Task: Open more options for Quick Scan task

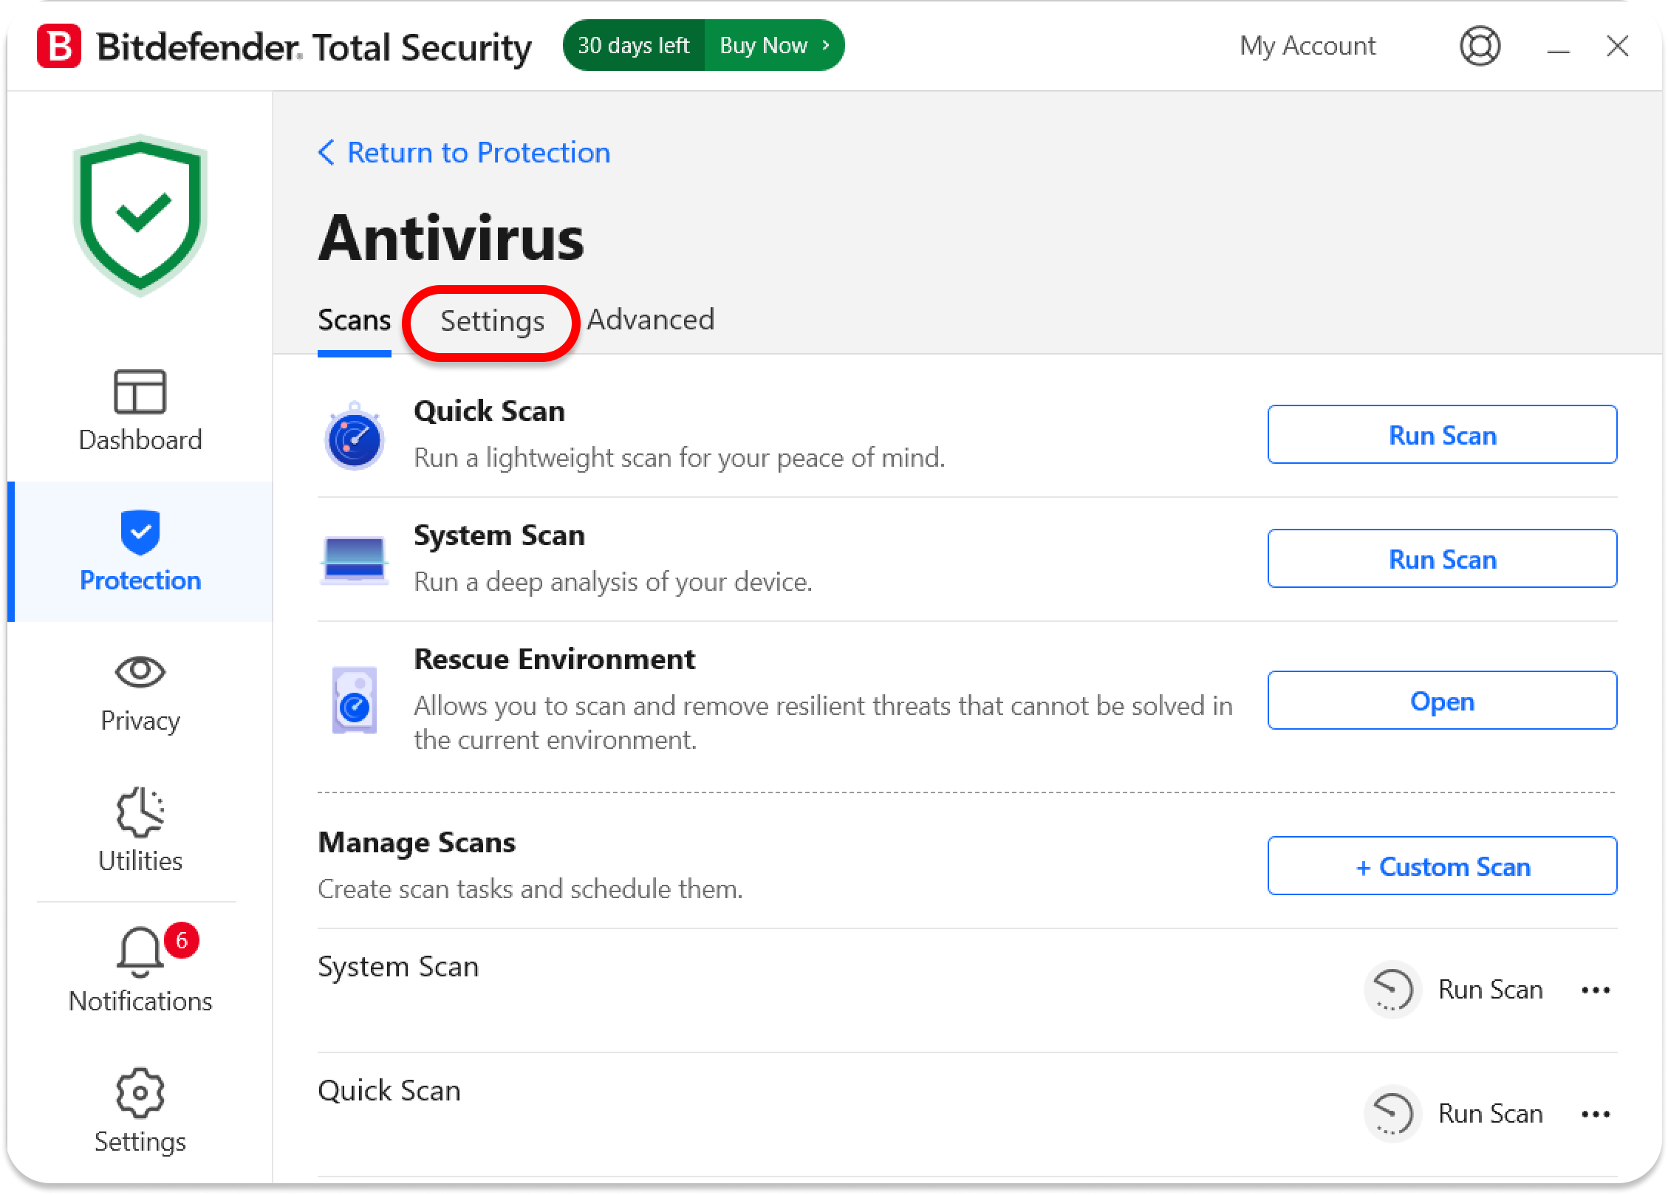Action: click(x=1596, y=1114)
